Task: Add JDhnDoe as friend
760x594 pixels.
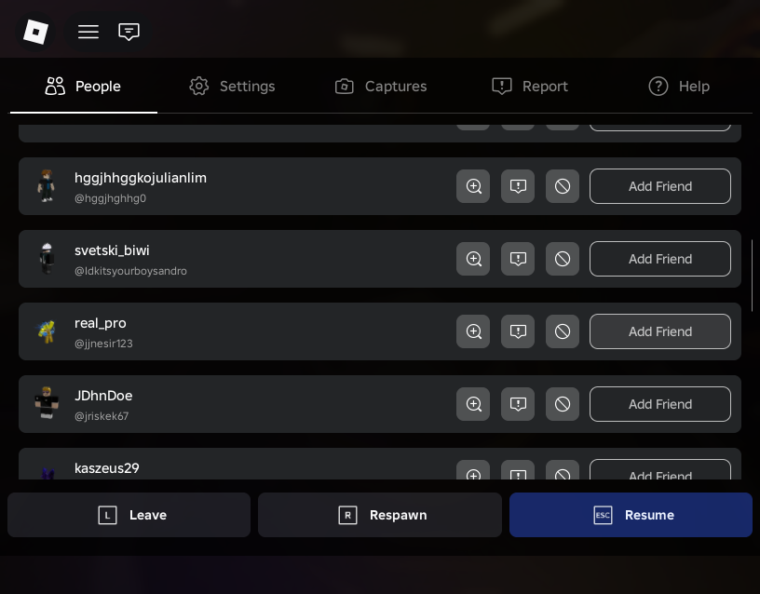Action: [x=660, y=404]
